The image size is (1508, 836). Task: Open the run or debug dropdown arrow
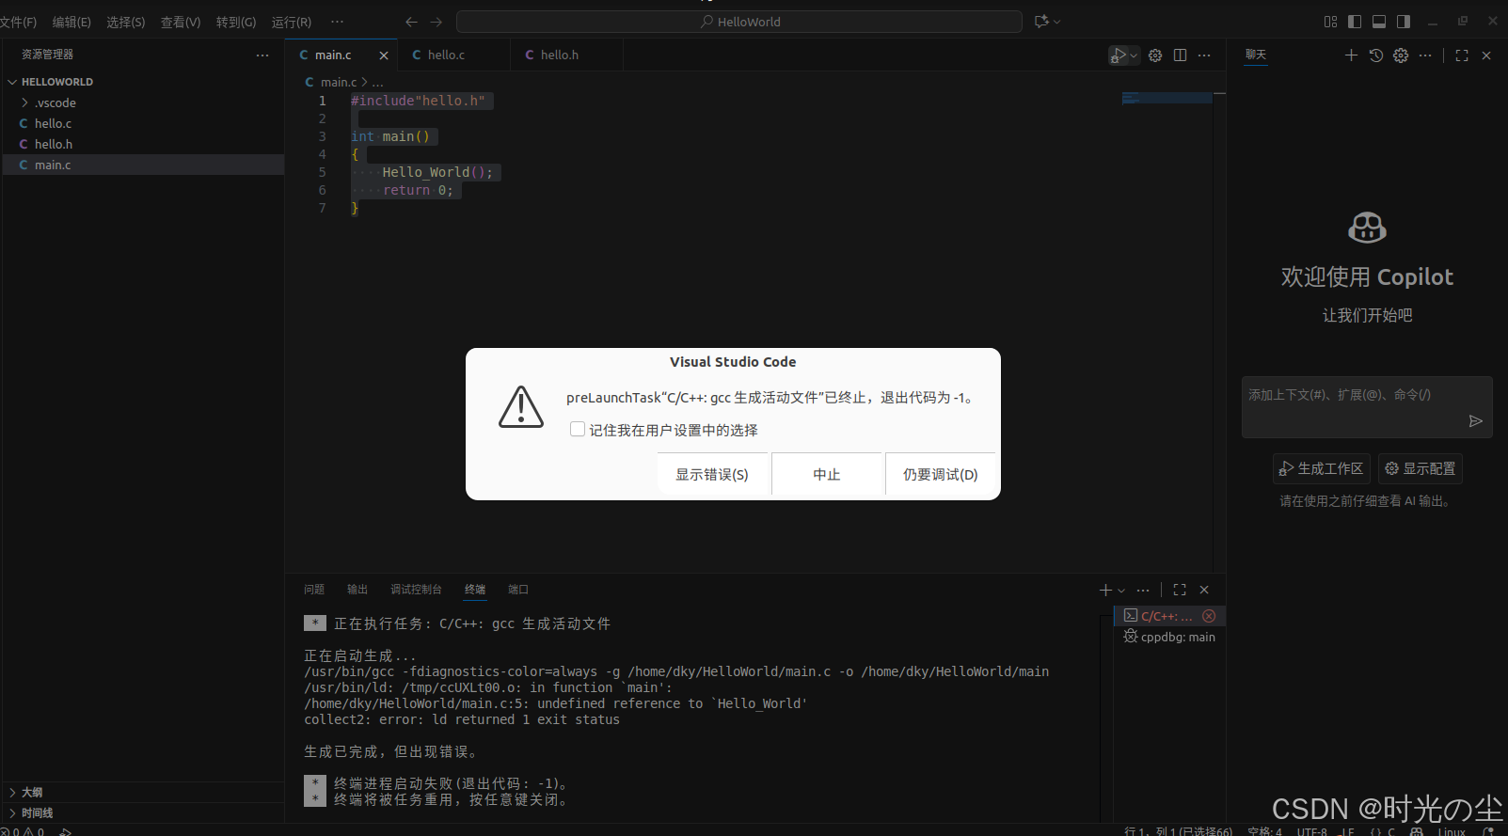tap(1134, 55)
